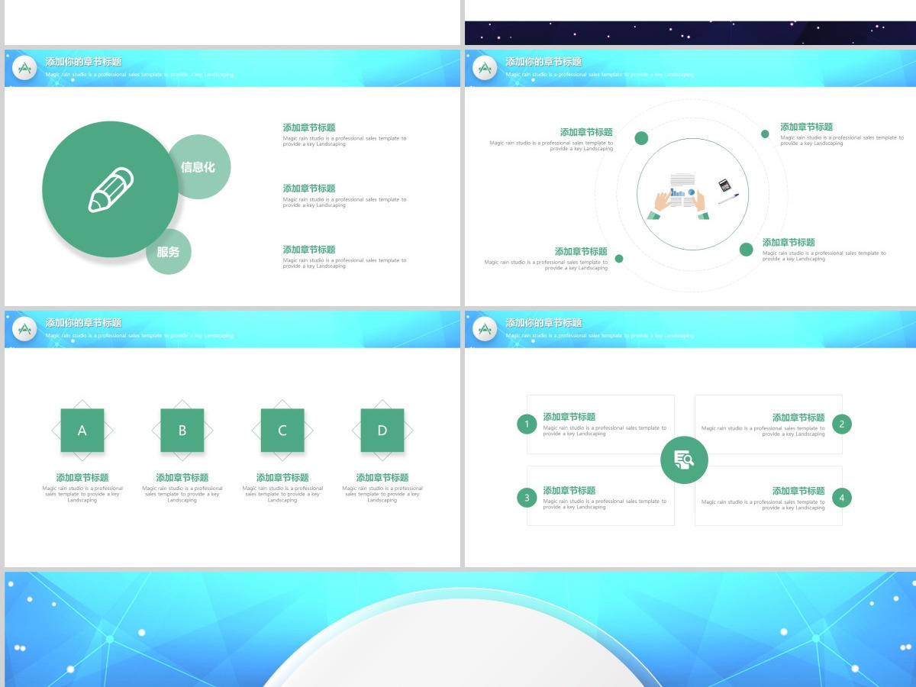Select the 添加章节标题 heading under square D

tap(382, 478)
